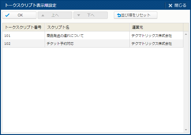This screenshot has height=135, width=191.
Task: Click the トークスクリプト表示順設定 dialog title
Action: 31,5
